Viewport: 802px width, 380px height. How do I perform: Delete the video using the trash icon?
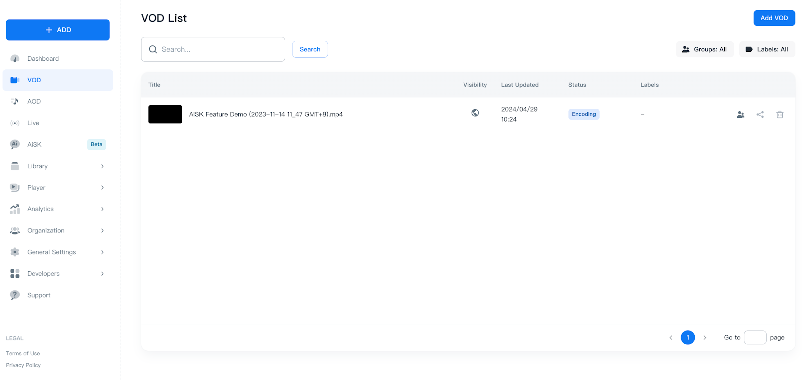click(780, 115)
